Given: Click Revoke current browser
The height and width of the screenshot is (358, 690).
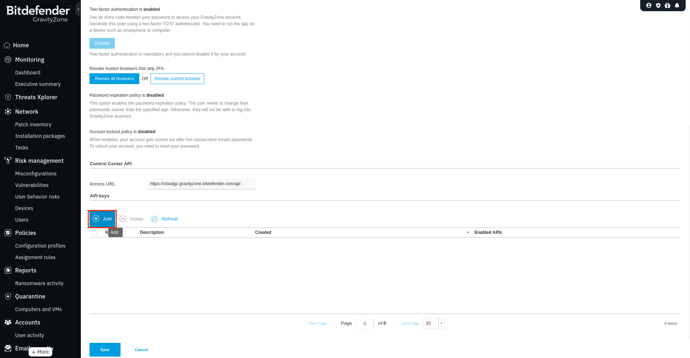Looking at the screenshot, I should (177, 79).
